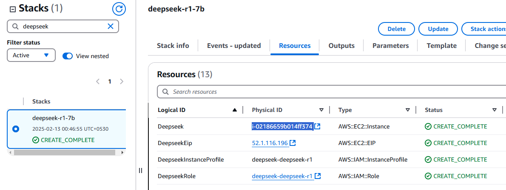Click the stacks horizontal scrollbar thumb

click(65, 152)
